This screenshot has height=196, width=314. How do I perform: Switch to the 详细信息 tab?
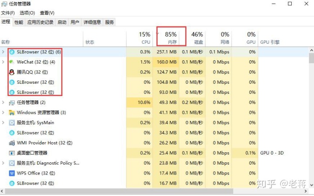pos(92,22)
